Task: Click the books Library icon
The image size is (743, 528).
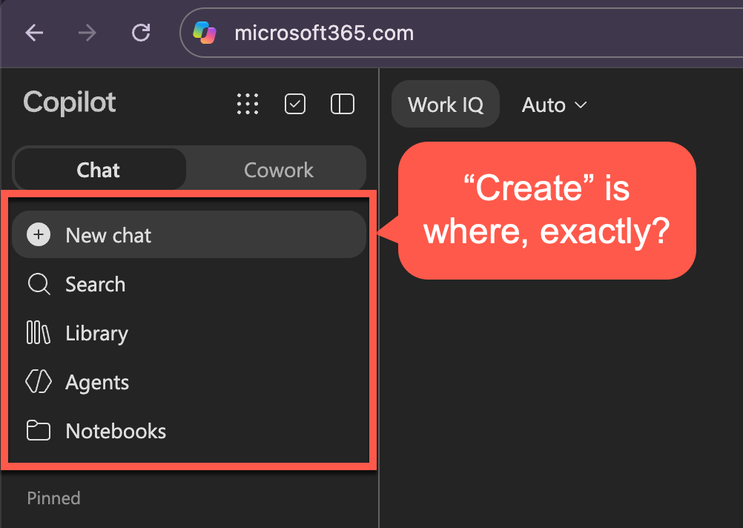Action: coord(38,332)
